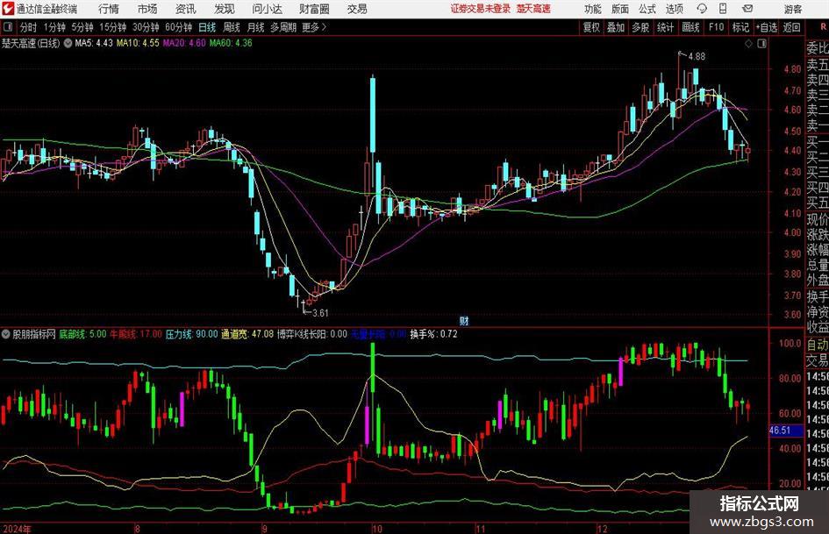Viewport: 829px width, 534px height.
Task: Click the 证券交易未登录 login link
Action: (481, 9)
